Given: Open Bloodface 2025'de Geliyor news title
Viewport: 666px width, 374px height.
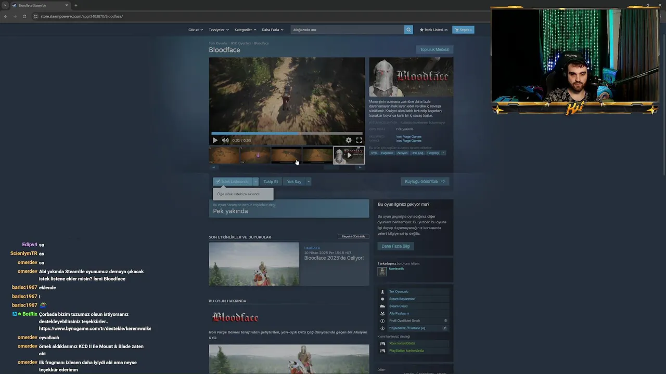Looking at the screenshot, I should tap(334, 258).
